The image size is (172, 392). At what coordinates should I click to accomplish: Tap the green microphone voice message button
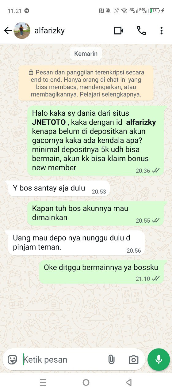pos(159,360)
